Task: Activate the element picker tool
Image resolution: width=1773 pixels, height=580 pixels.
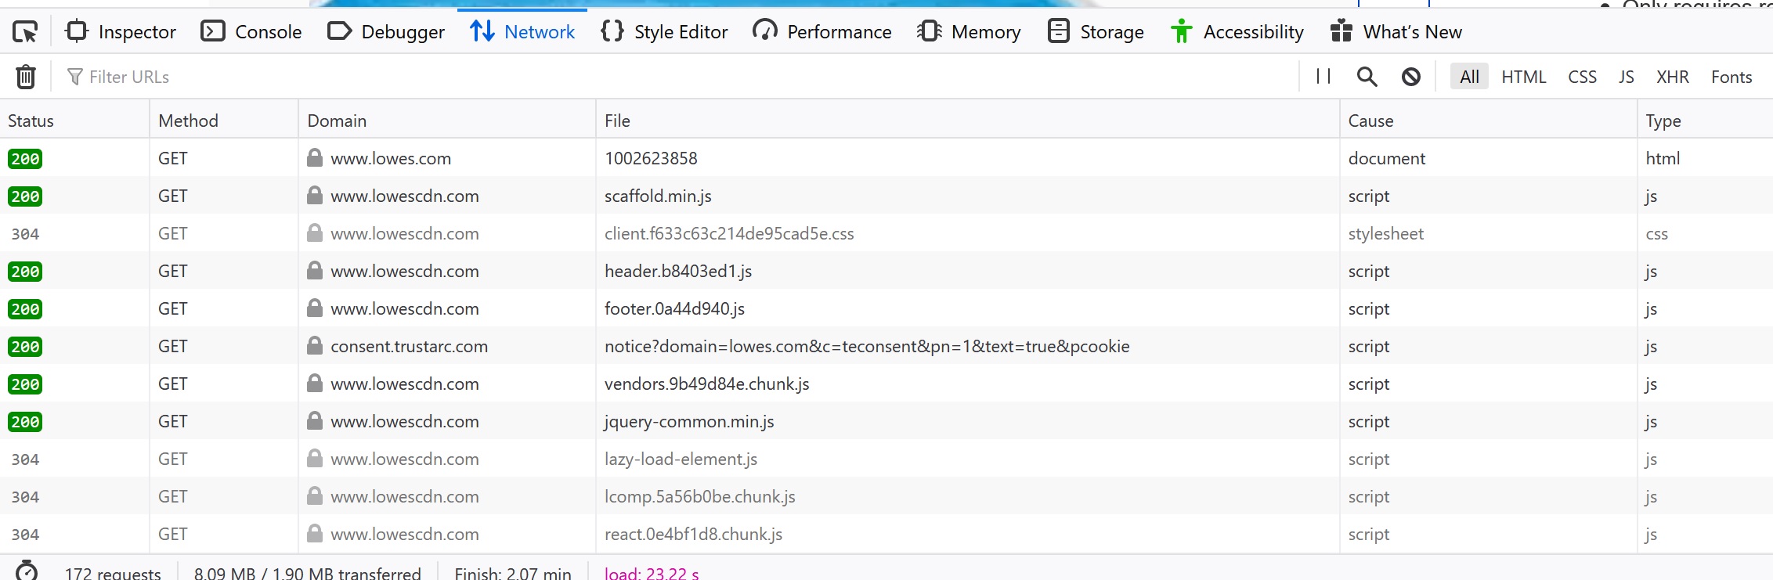Action: click(x=25, y=31)
